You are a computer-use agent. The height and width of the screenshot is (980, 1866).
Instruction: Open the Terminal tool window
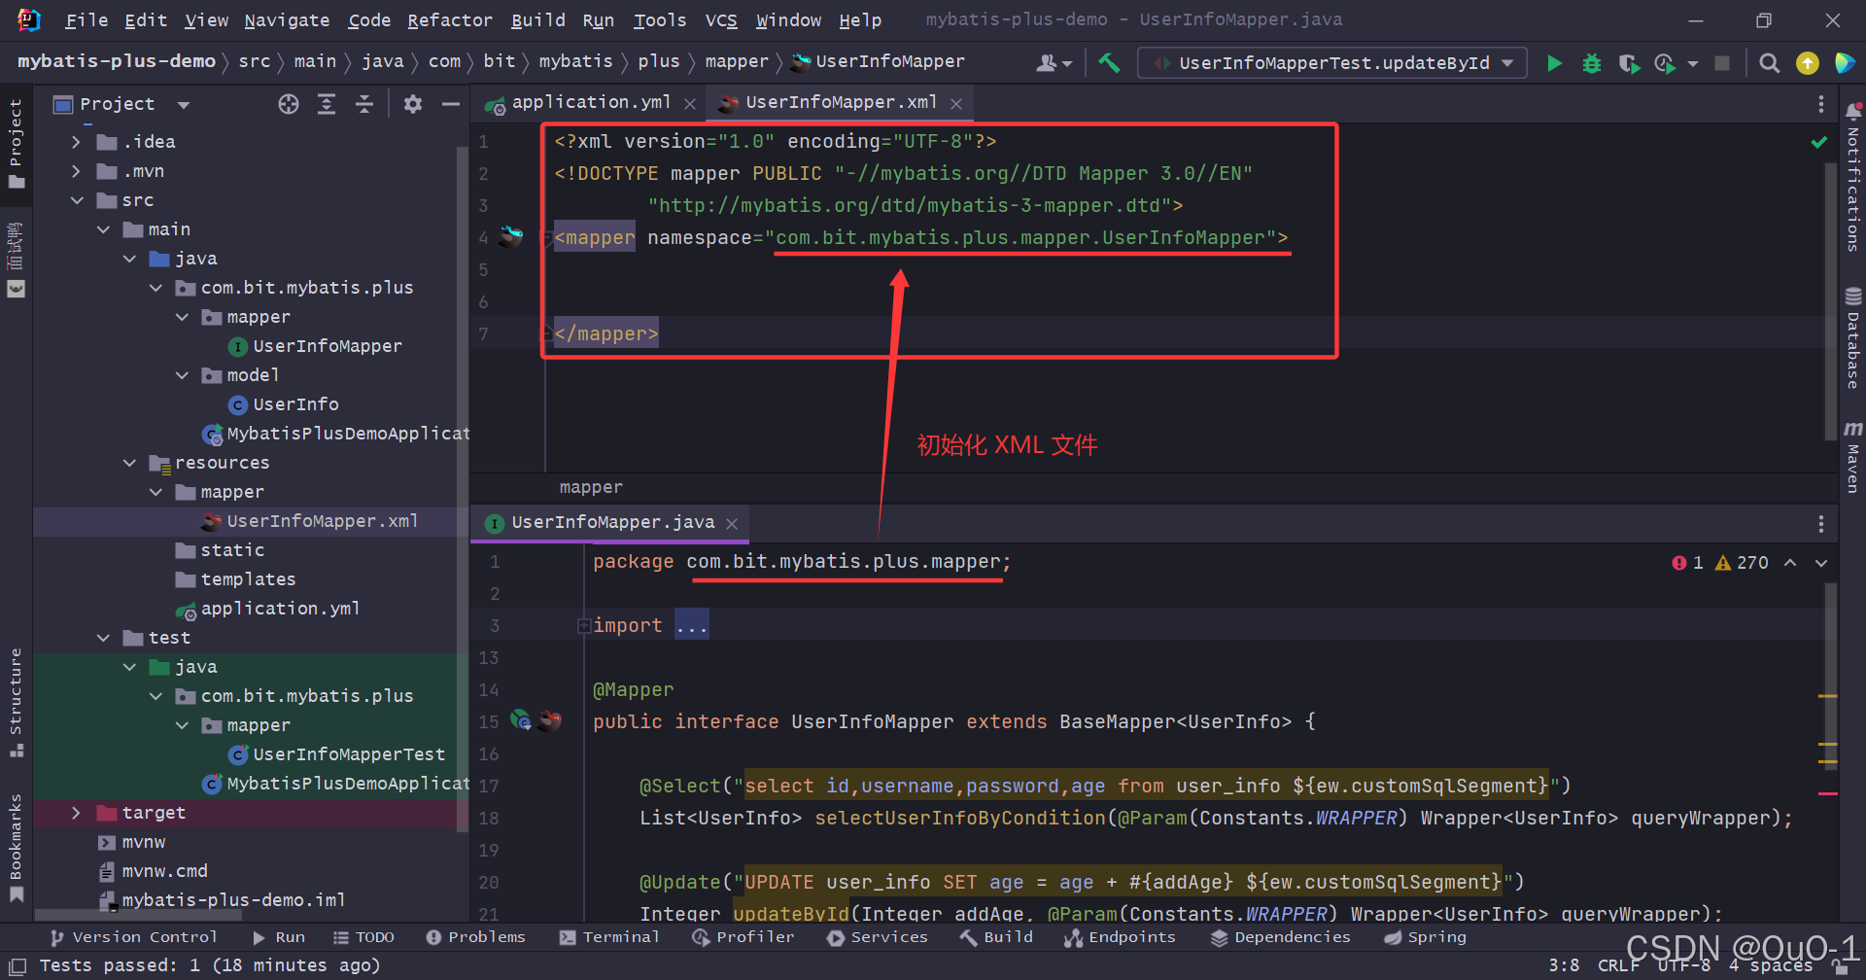[609, 937]
